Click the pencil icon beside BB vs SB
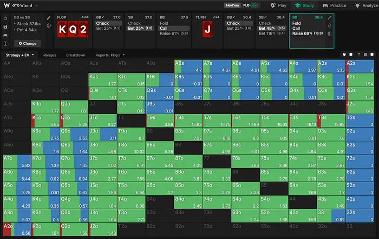379x239 pixels. coord(49,18)
